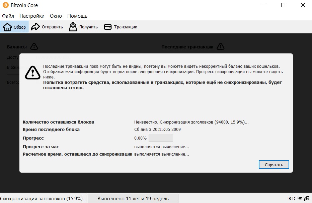Click the Bitcoin logo in the title bar
This screenshot has height=203, width=312.
point(5,5)
